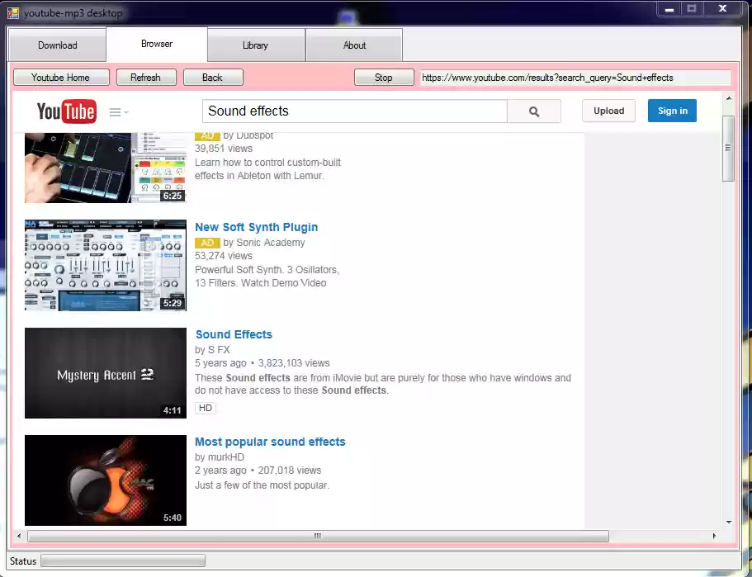752x577 pixels.
Task: Switch to the Download tab
Action: tap(56, 45)
